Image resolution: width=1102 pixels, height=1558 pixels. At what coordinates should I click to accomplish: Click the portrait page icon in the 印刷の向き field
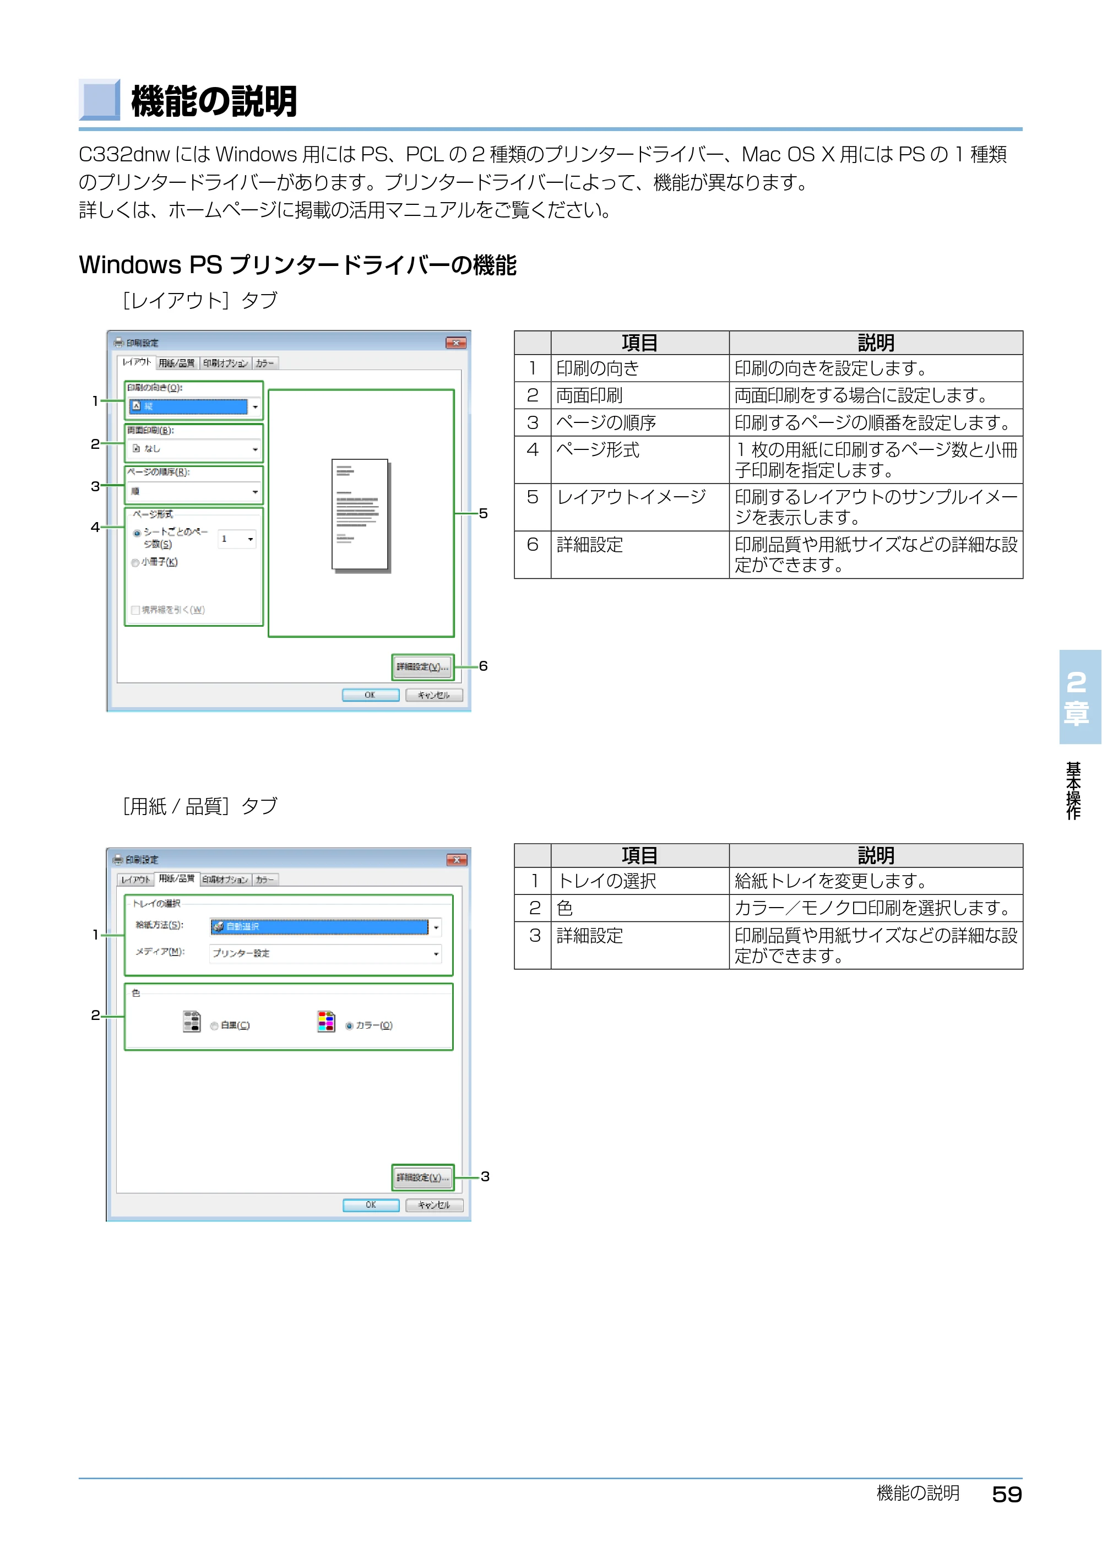(x=137, y=406)
